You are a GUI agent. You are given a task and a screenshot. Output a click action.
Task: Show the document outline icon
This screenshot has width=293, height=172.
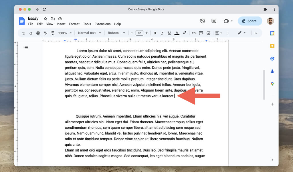pos(26,48)
